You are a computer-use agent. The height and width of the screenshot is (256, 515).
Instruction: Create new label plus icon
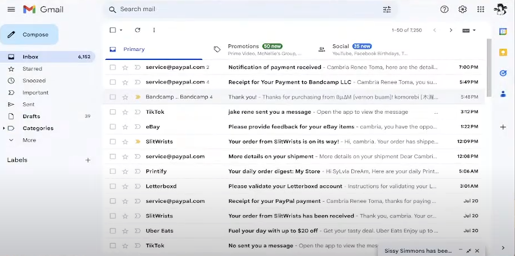coord(87,160)
